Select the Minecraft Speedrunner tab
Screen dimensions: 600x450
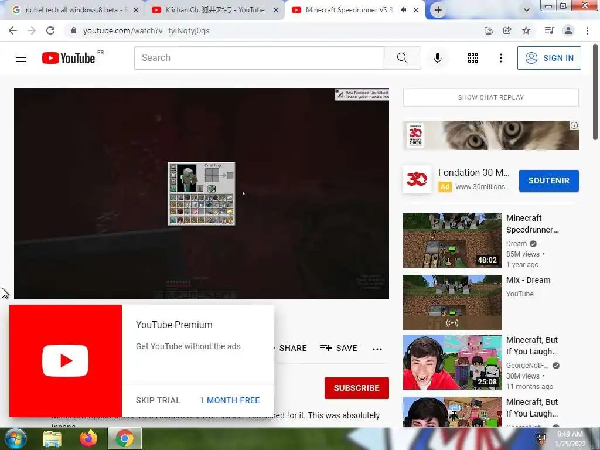click(348, 10)
